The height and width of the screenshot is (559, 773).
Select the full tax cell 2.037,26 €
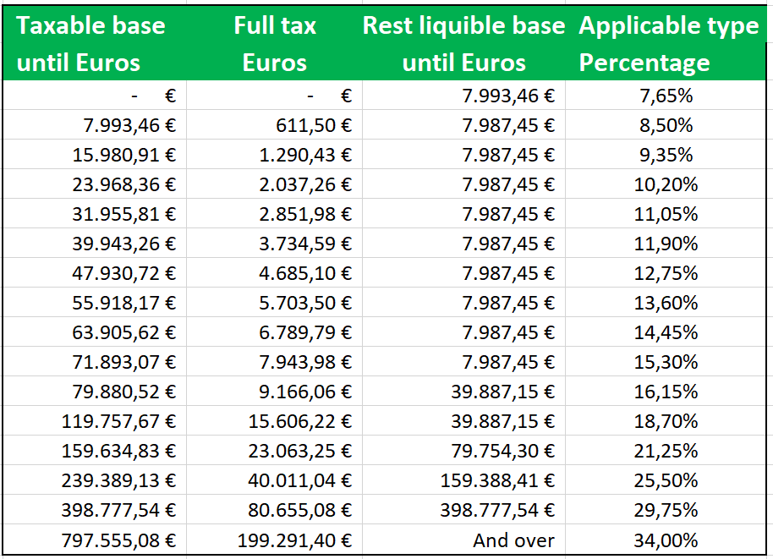pyautogui.click(x=275, y=184)
